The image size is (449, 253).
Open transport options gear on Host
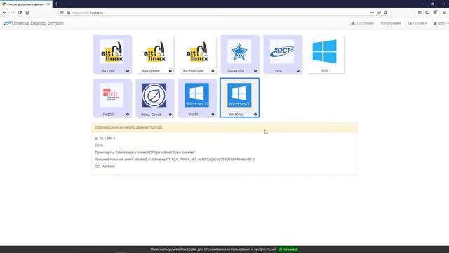pos(297,71)
